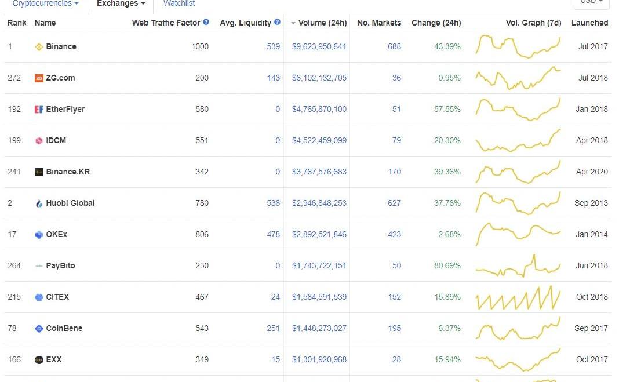Click the Avg. Liquidity help icon

point(277,23)
